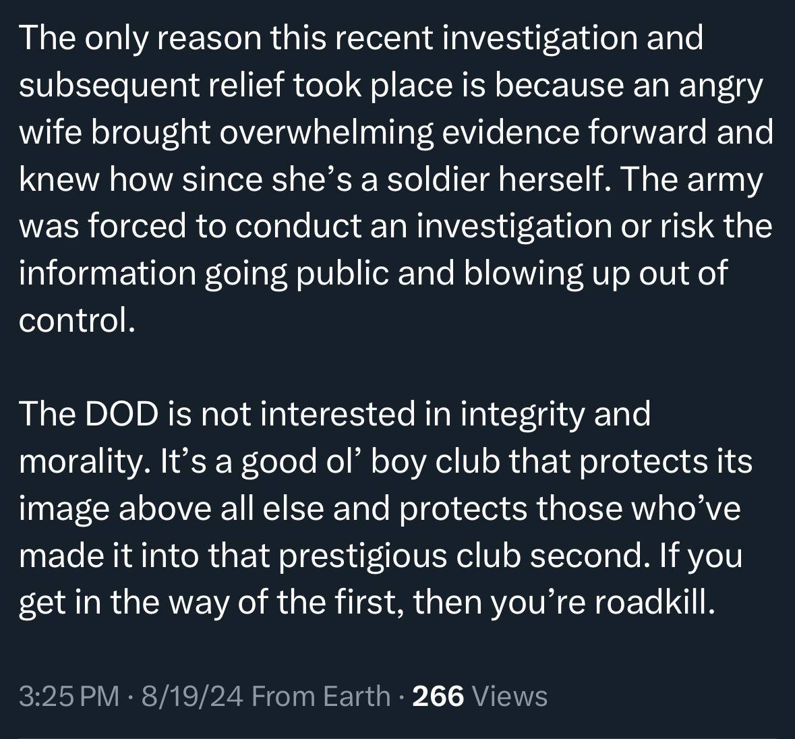This screenshot has height=739, width=795.
Task: Click the phrase 'soldier herself' in post
Action: [499, 179]
